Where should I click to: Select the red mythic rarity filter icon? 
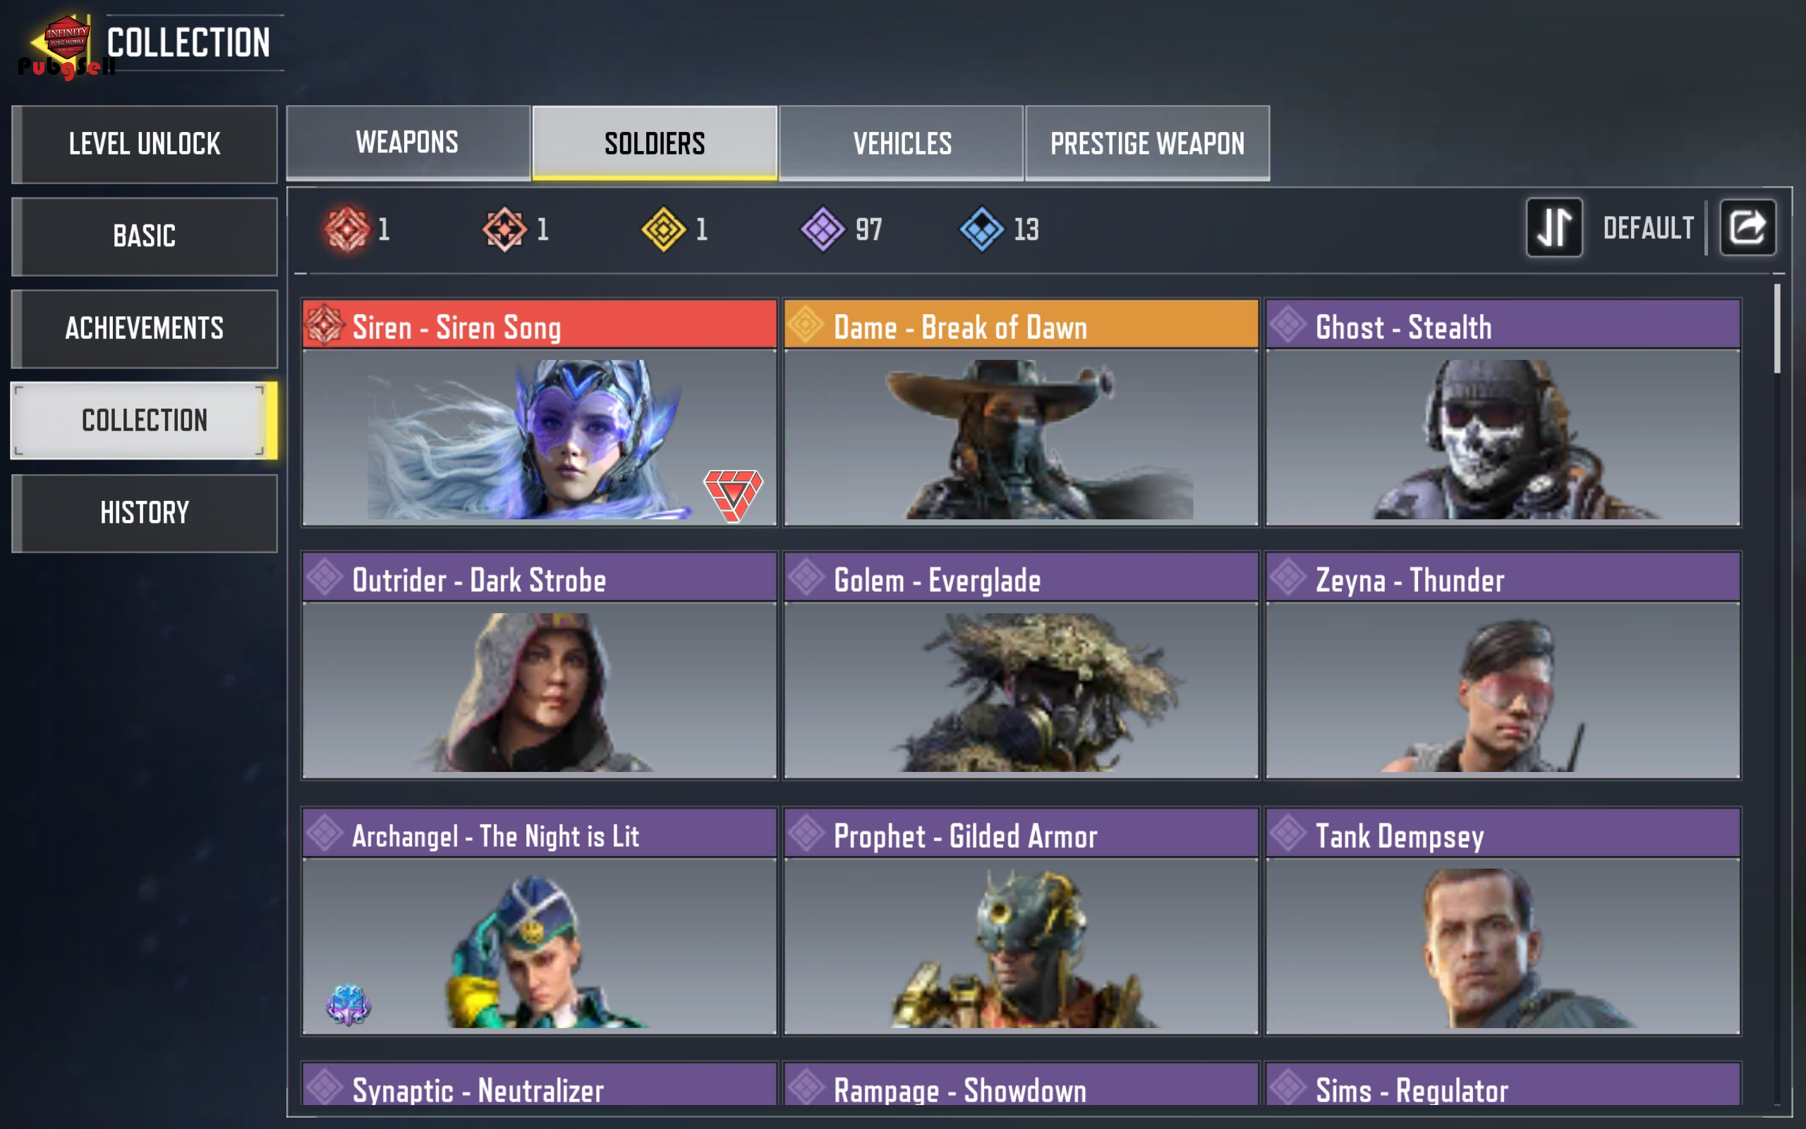click(x=347, y=229)
